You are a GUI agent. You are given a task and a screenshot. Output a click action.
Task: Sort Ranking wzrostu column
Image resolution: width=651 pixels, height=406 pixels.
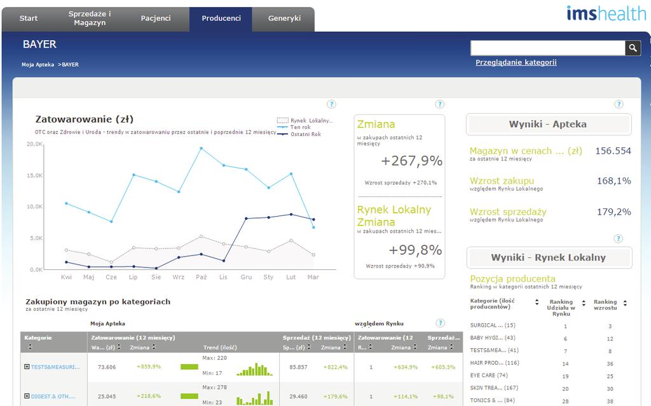coord(626,303)
